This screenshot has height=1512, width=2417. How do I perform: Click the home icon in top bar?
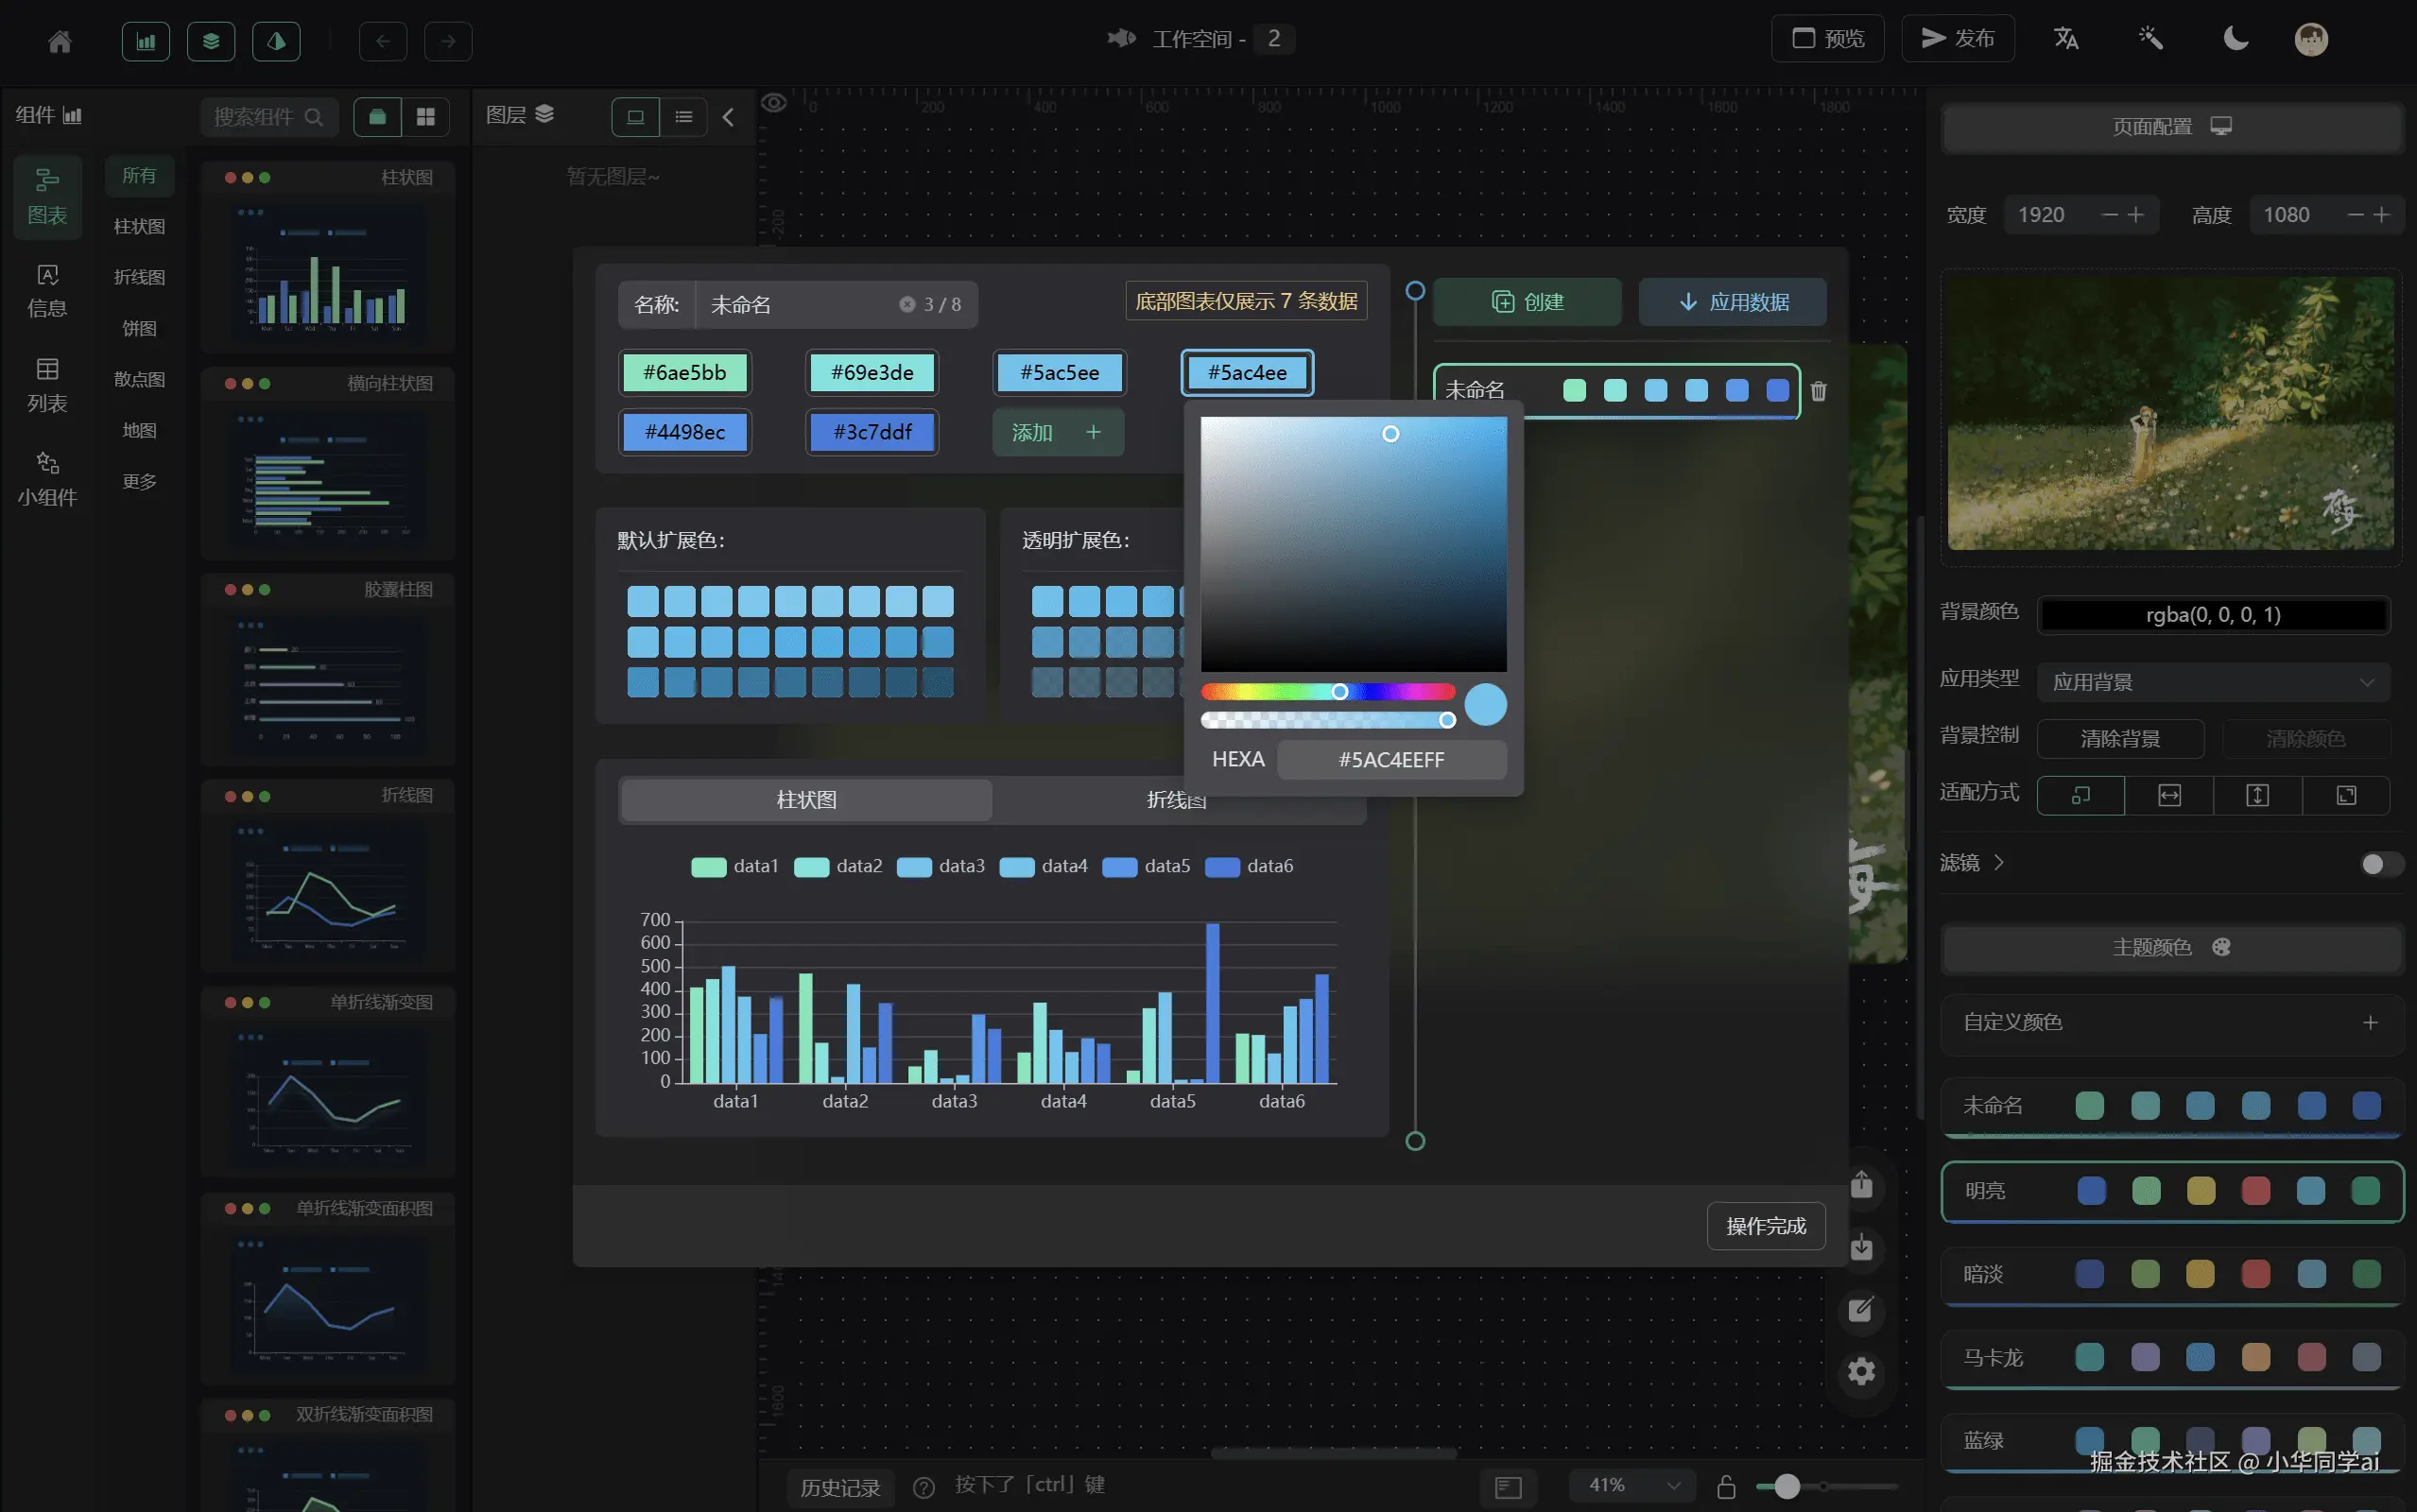pyautogui.click(x=60, y=41)
